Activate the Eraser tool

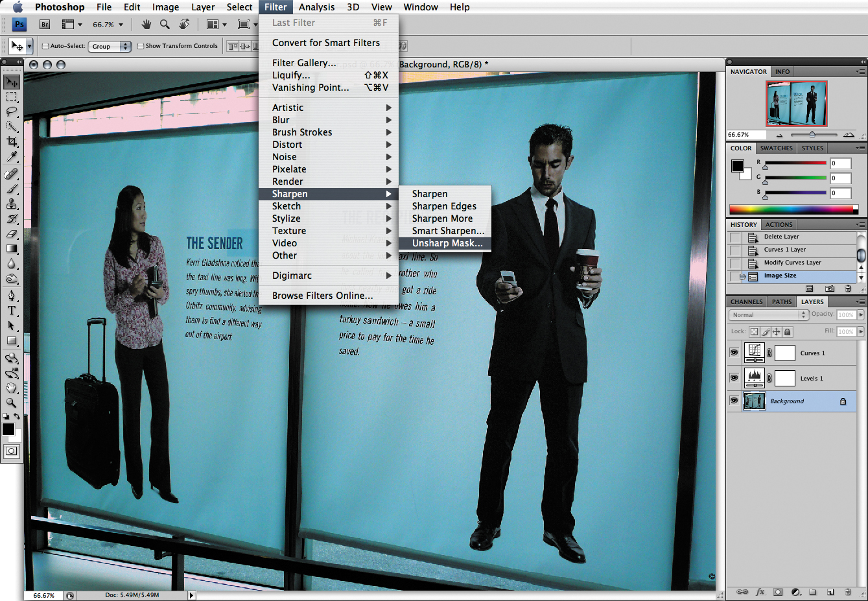point(12,234)
